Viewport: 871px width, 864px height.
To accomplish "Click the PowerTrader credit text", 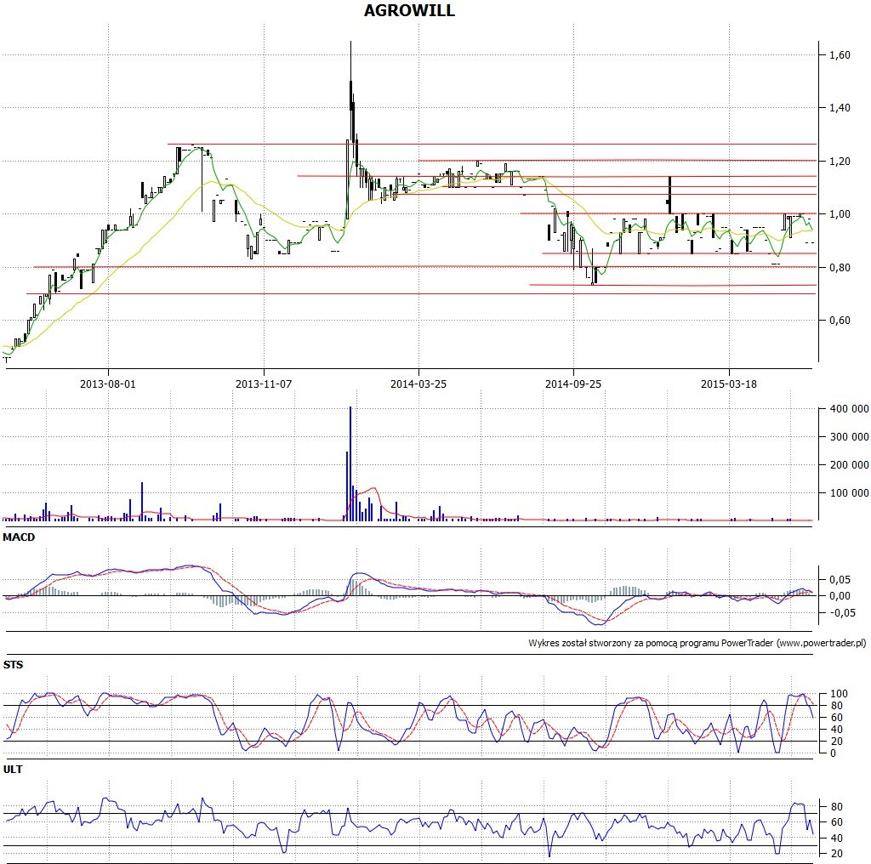I will [x=697, y=643].
